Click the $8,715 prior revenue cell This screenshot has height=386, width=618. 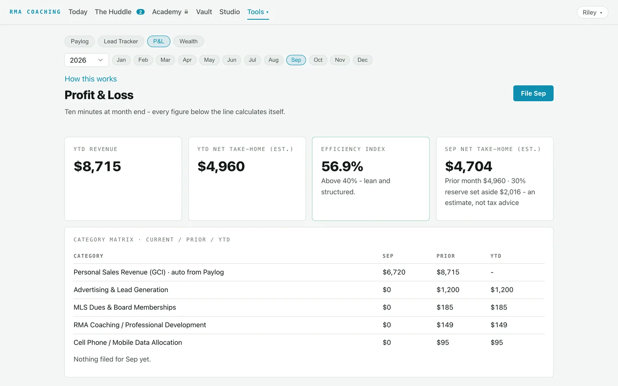448,272
